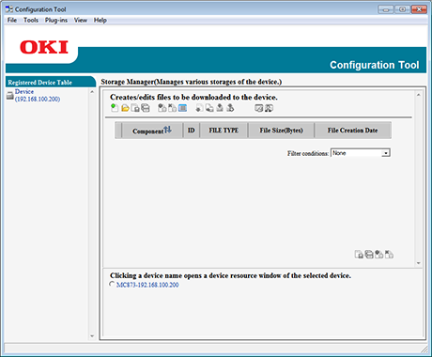Click the bottom-right remove file icon with X

pyautogui.click(x=389, y=255)
